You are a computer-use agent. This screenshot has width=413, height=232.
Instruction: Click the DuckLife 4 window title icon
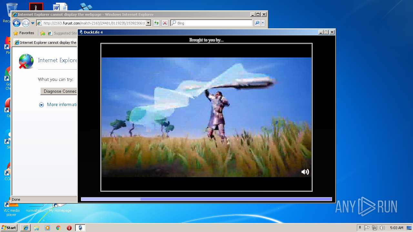[81, 32]
